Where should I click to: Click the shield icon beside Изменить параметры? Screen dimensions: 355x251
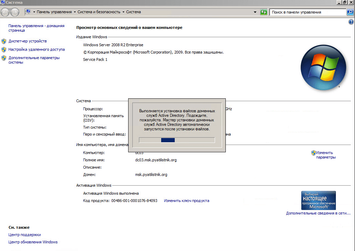click(313, 153)
